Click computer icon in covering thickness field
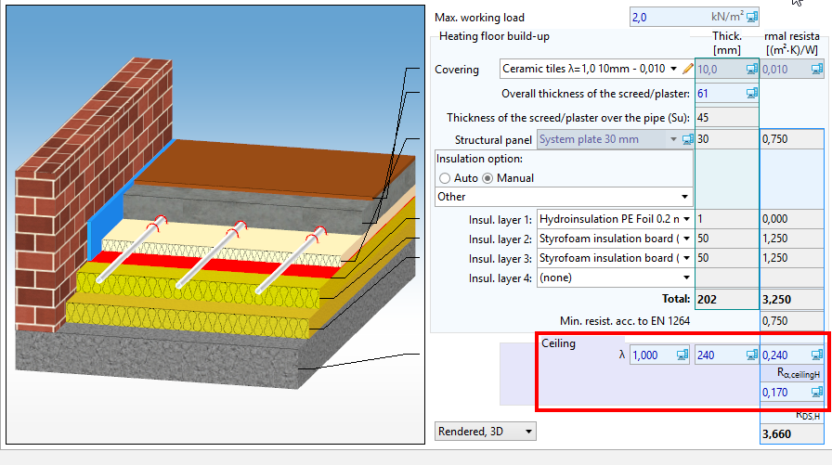 pyautogui.click(x=752, y=69)
